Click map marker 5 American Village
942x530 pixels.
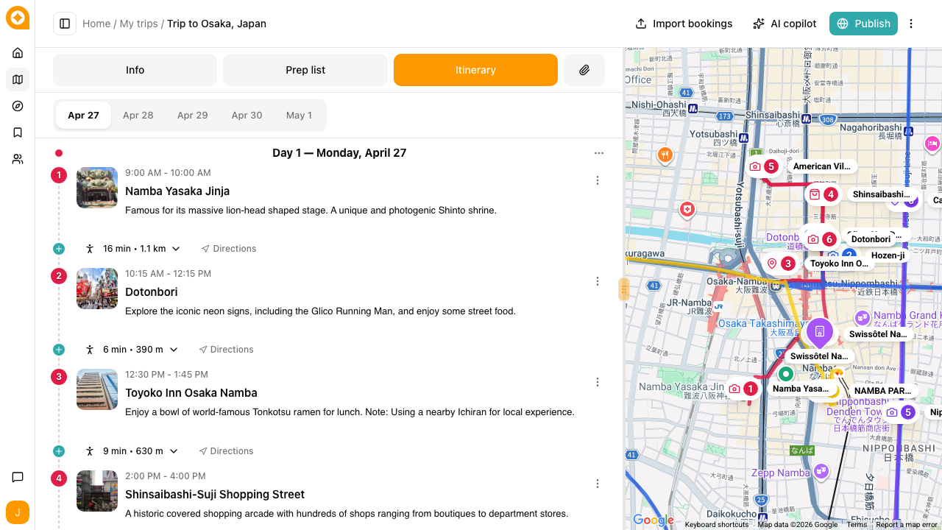coord(762,166)
